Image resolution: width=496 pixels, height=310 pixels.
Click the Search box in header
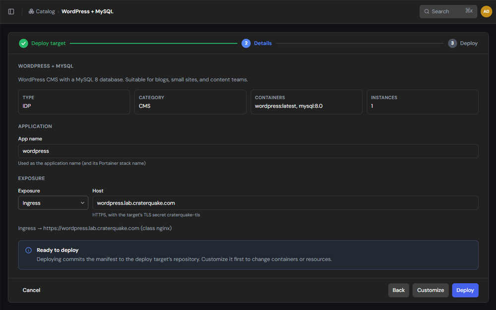coord(448,11)
